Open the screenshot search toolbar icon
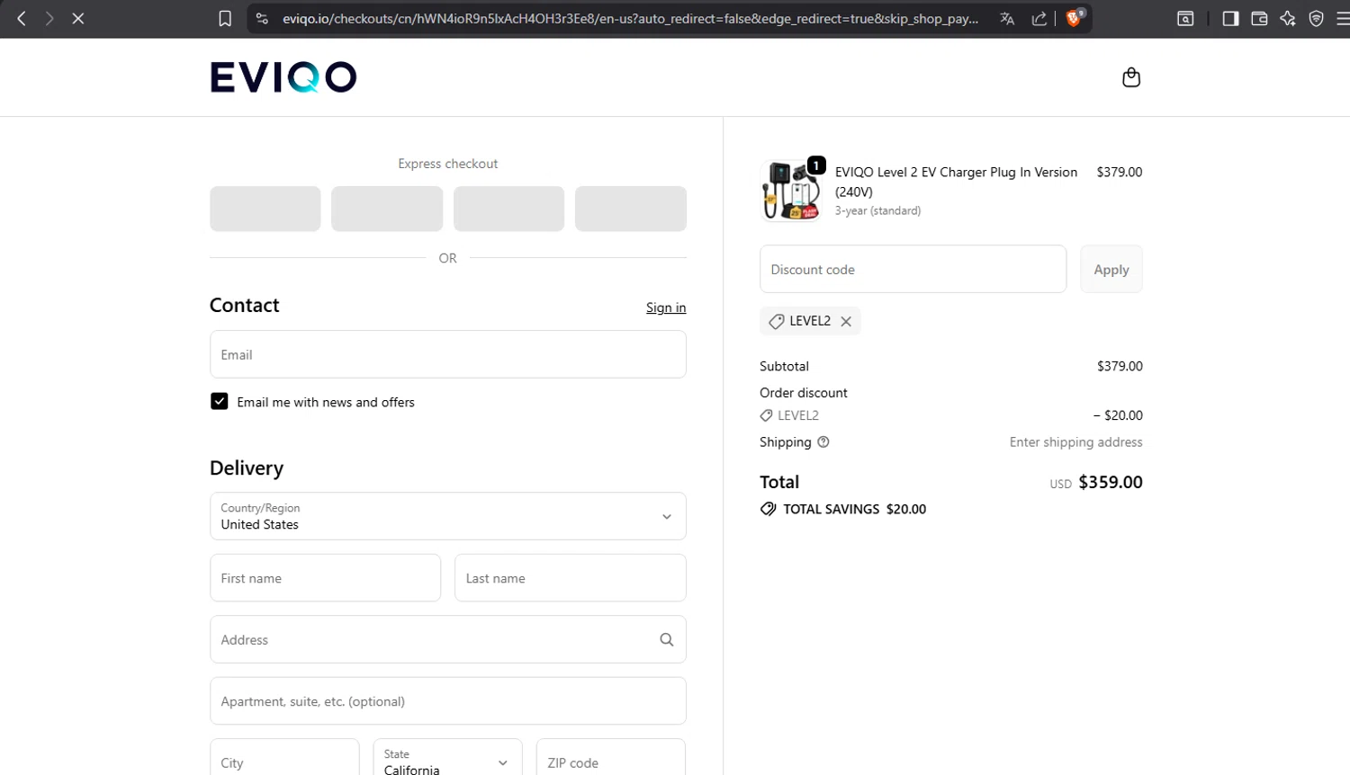Screen dimensions: 1350x775 point(1185,18)
